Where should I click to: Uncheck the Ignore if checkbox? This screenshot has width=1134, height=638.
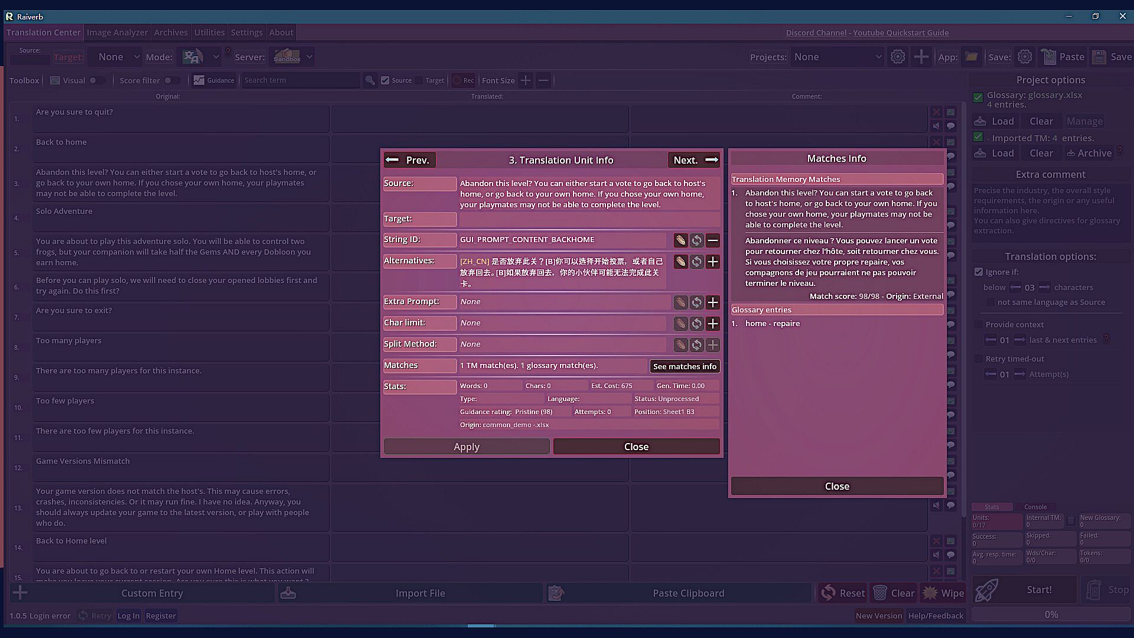[979, 272]
